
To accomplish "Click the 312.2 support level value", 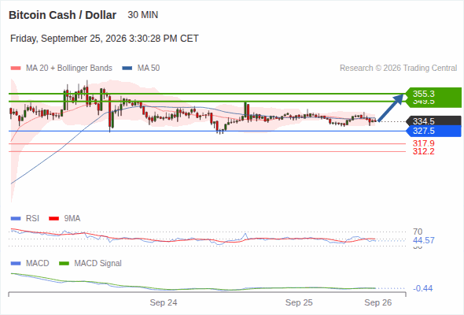I will coord(424,151).
